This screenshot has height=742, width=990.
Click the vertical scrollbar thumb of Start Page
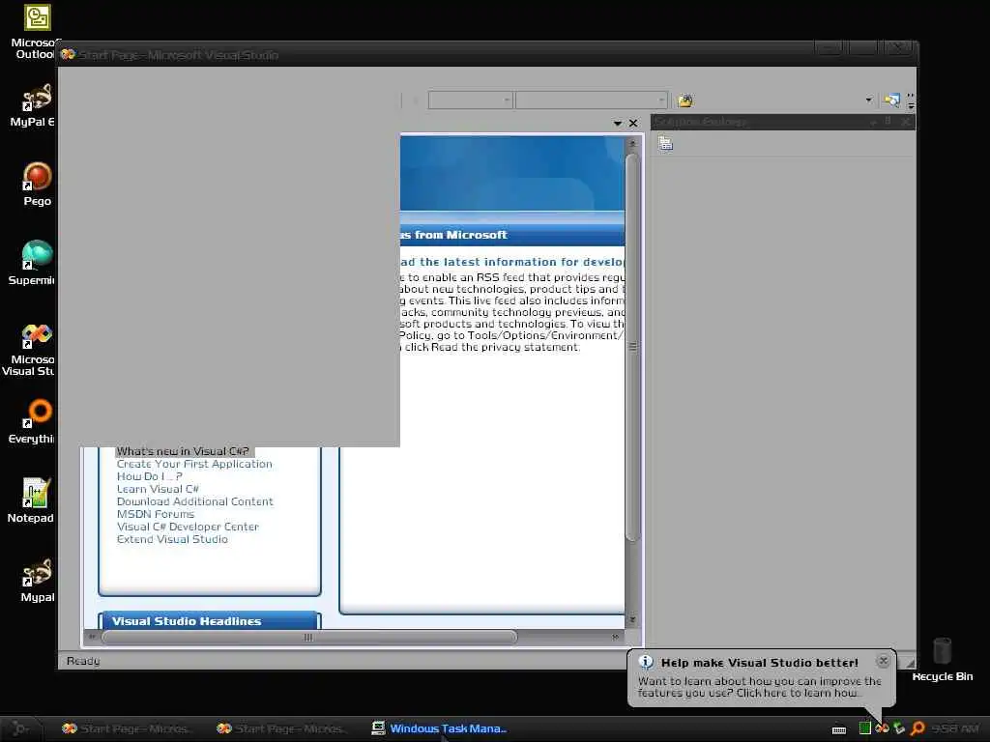[x=631, y=347]
